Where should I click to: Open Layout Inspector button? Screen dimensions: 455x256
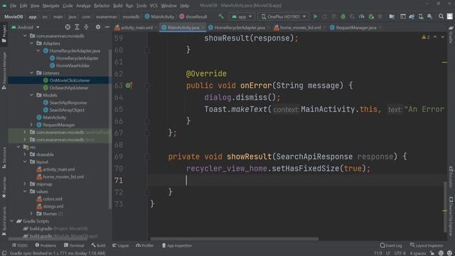(427, 245)
